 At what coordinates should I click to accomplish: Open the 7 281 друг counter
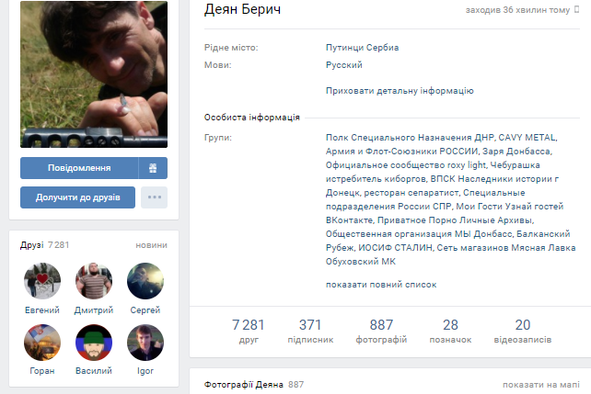coord(249,331)
